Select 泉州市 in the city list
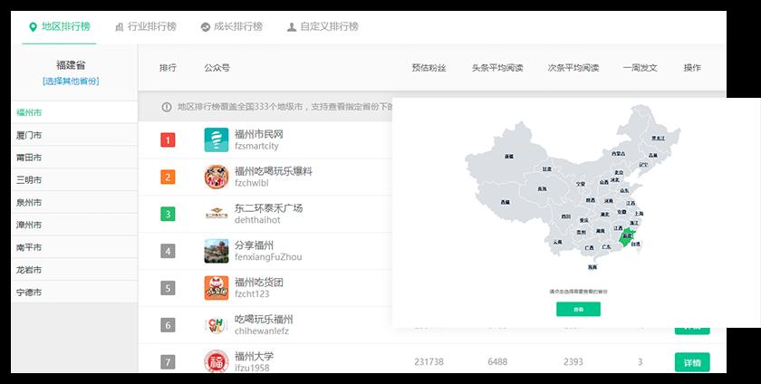 tap(74, 202)
